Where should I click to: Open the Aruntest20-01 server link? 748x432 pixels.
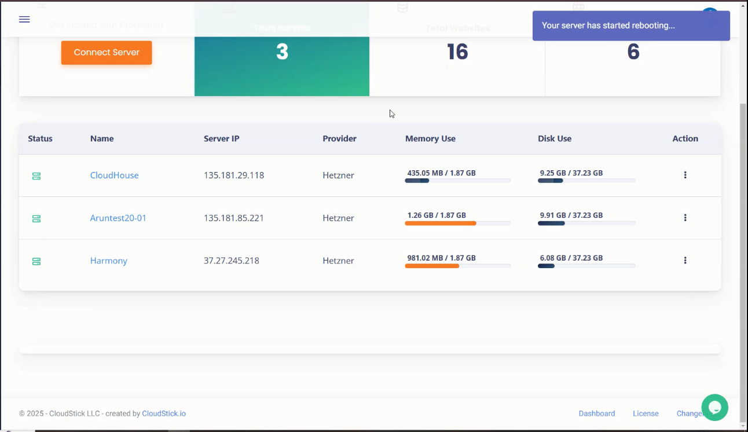[118, 218]
